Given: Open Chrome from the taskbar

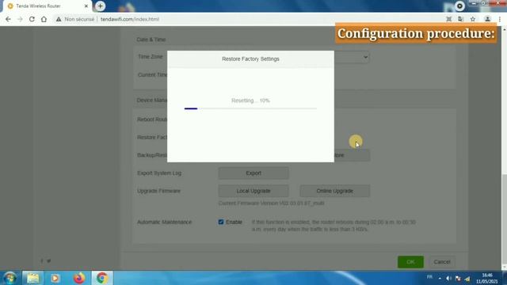Looking at the screenshot, I should coord(102,278).
